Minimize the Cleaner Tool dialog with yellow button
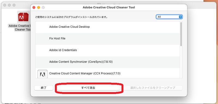Viewport: 218px width, 104px height. pyautogui.click(x=38, y=7)
